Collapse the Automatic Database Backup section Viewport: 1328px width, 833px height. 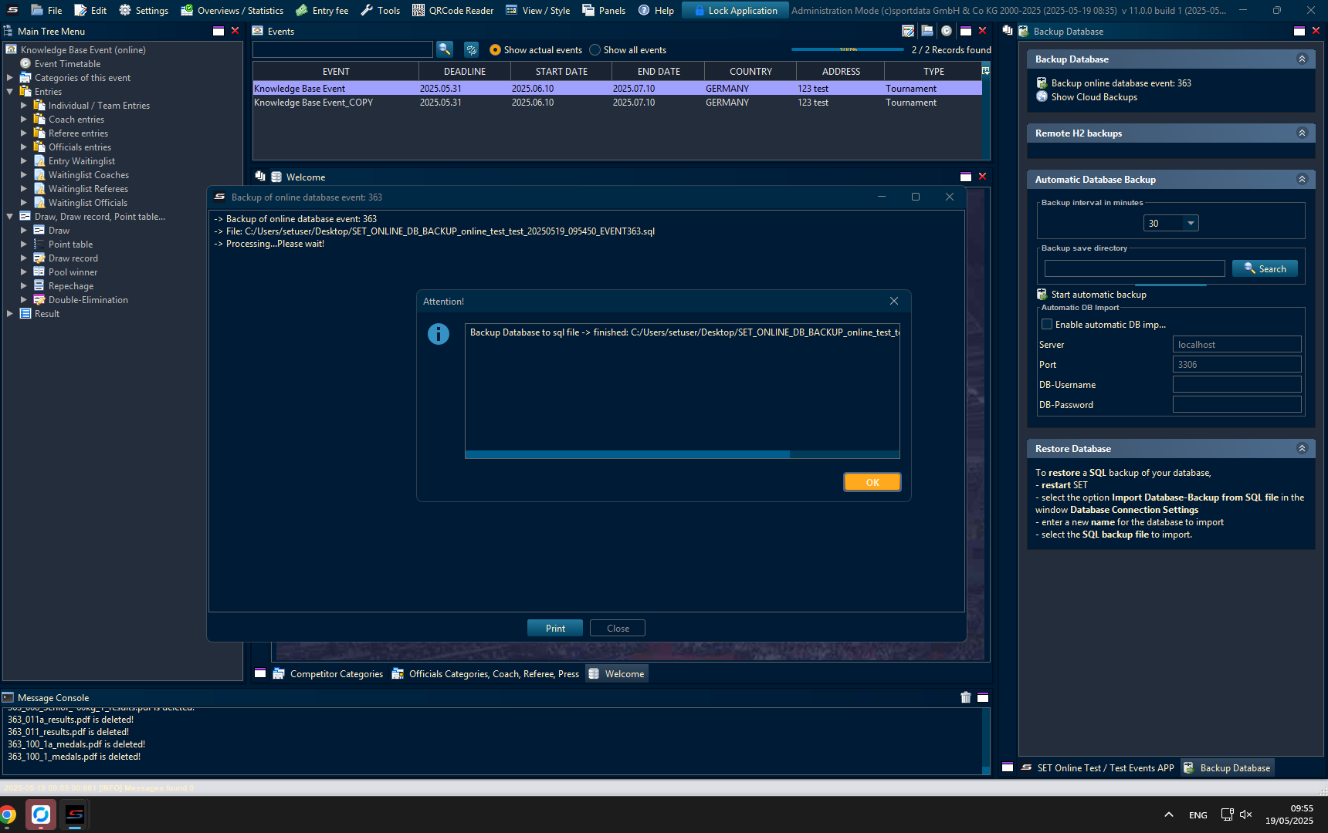click(1302, 179)
